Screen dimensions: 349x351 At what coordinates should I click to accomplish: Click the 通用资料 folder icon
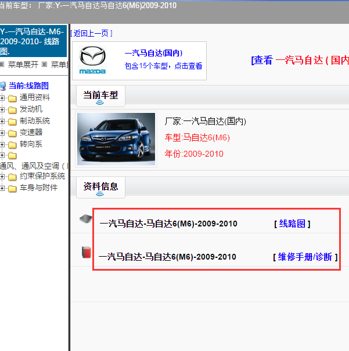coord(12,98)
